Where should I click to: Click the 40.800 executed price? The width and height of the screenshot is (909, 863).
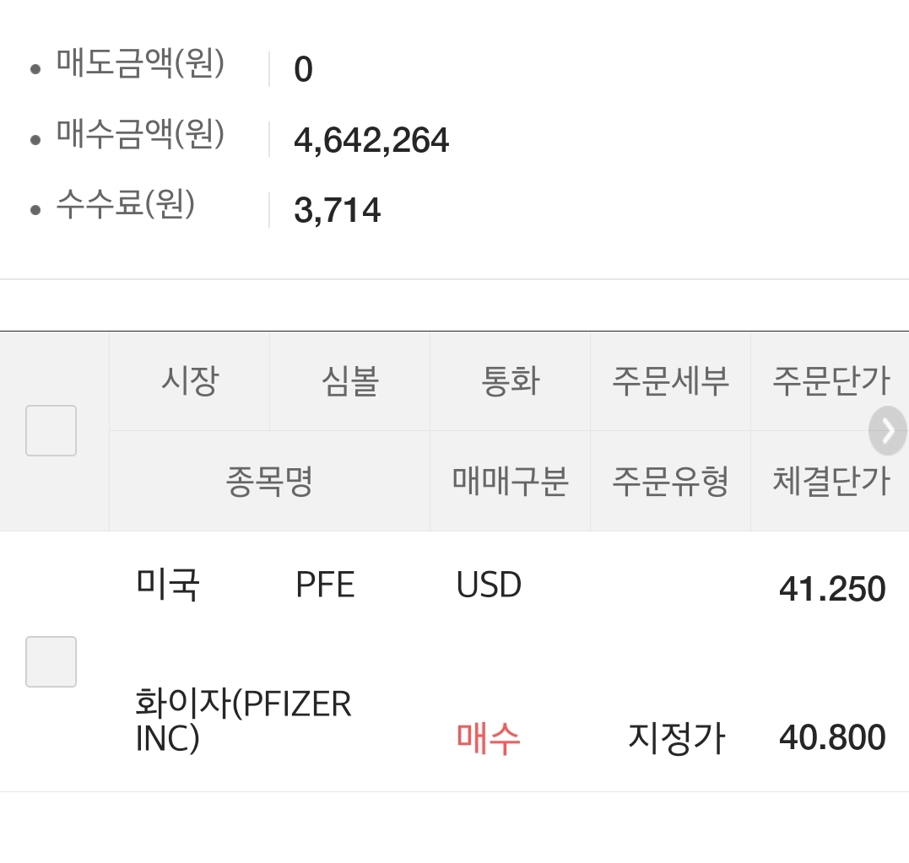tap(831, 738)
